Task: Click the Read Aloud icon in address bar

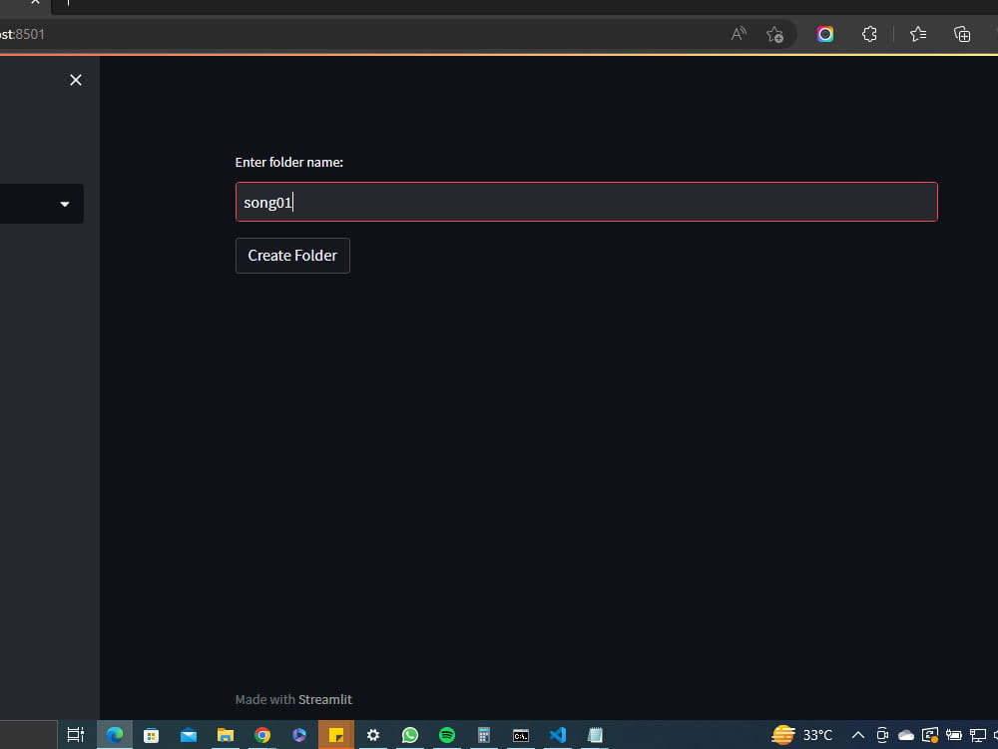Action: click(739, 34)
